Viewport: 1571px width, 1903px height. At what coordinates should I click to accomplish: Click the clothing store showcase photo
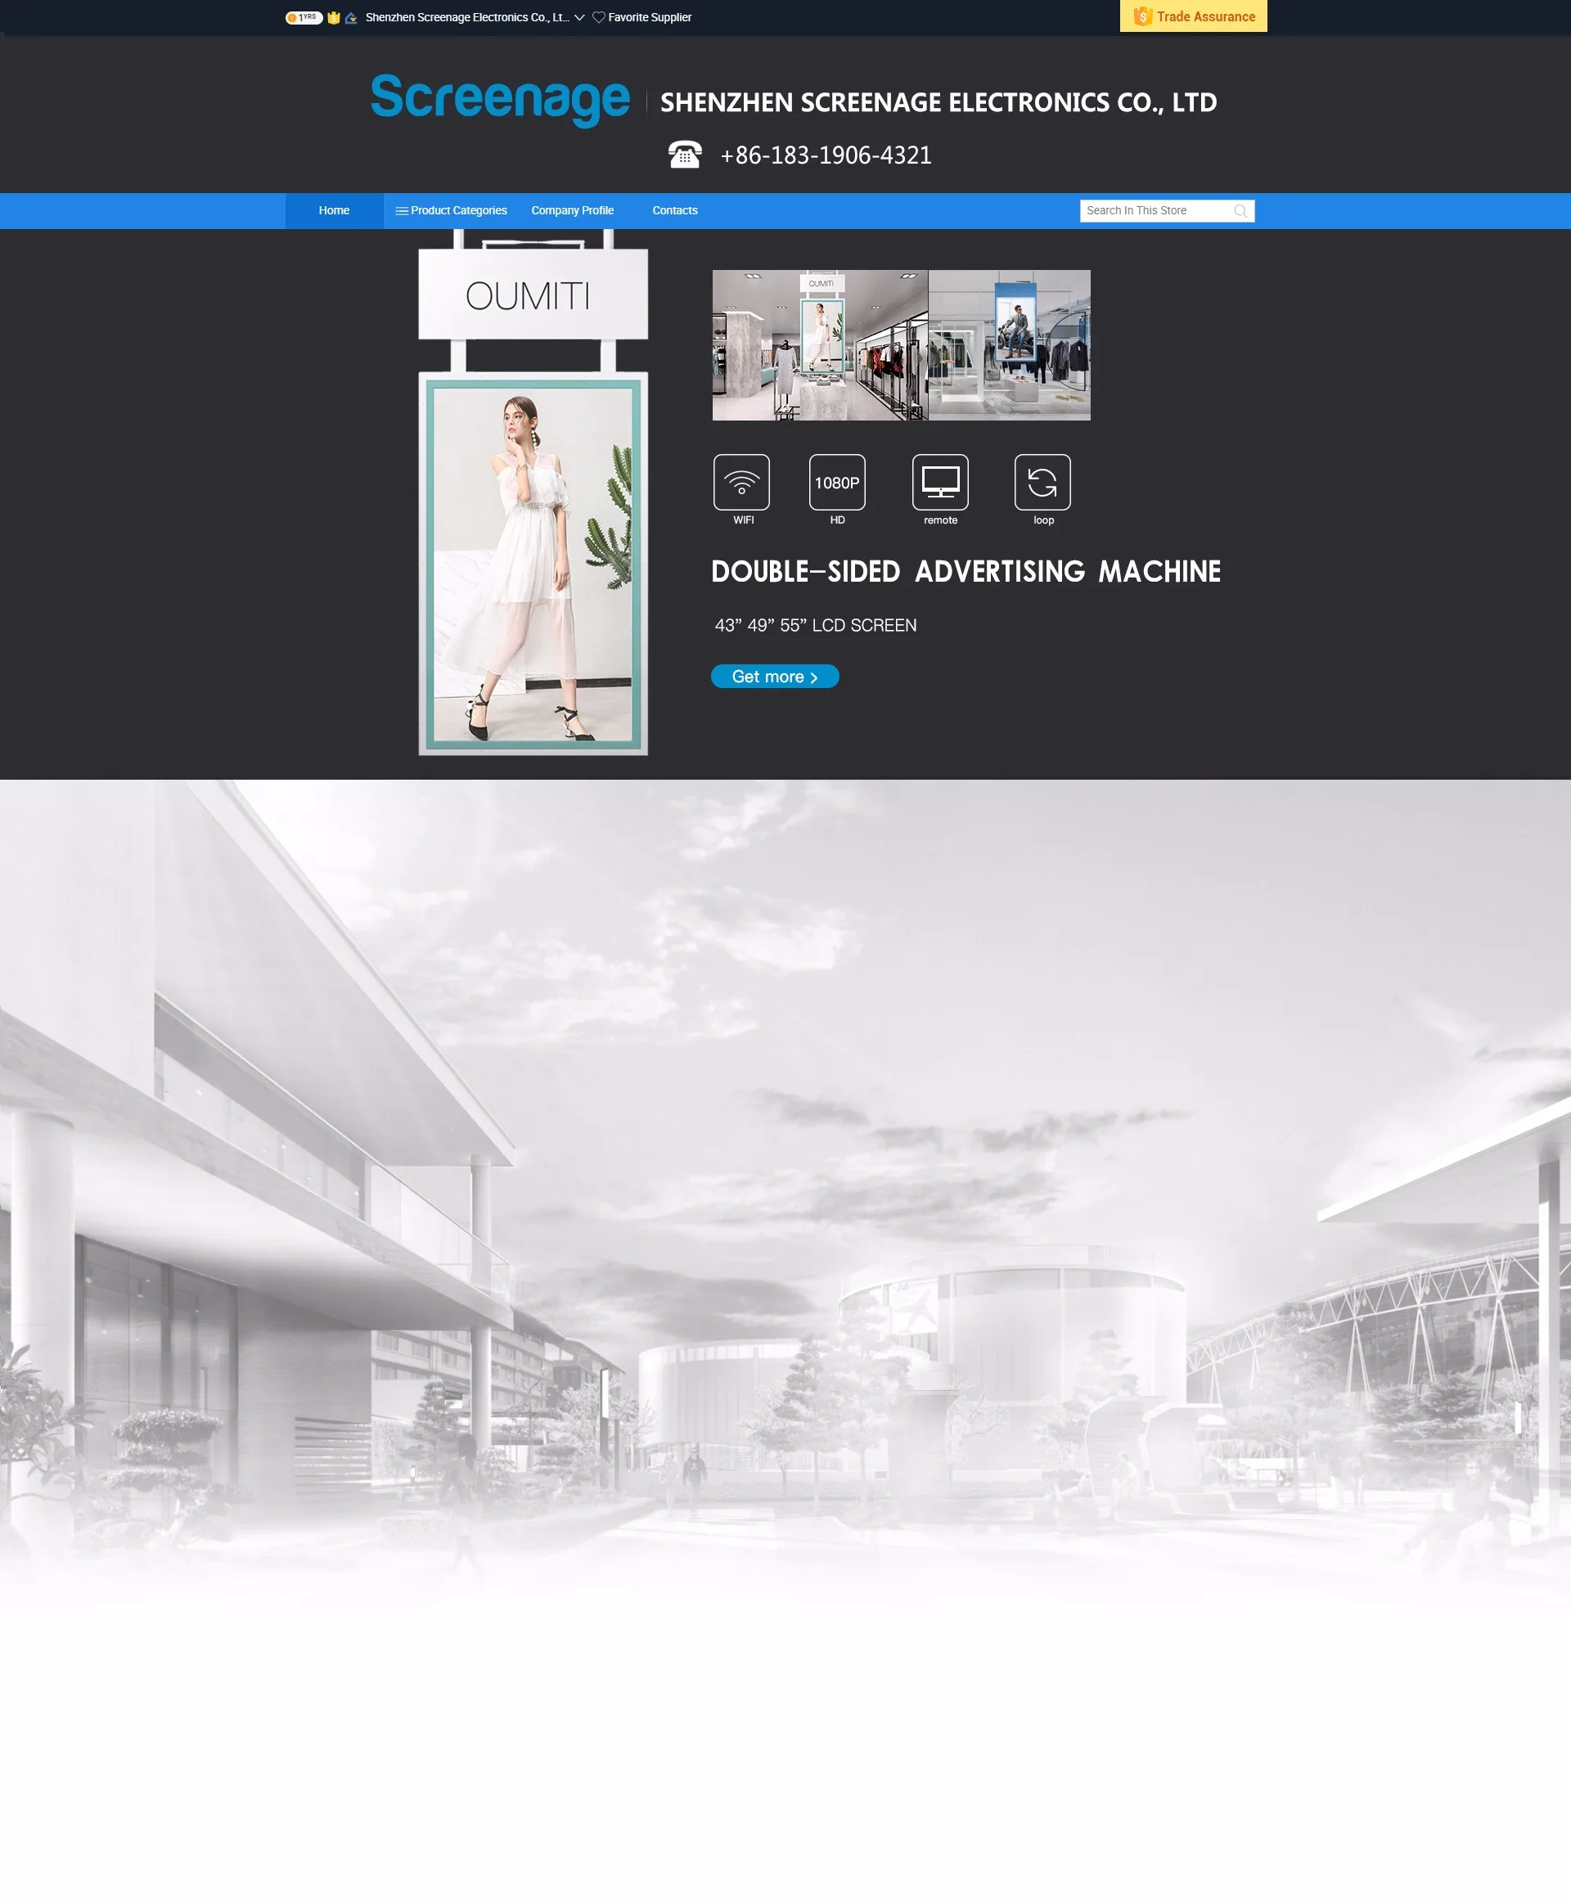[x=900, y=344]
